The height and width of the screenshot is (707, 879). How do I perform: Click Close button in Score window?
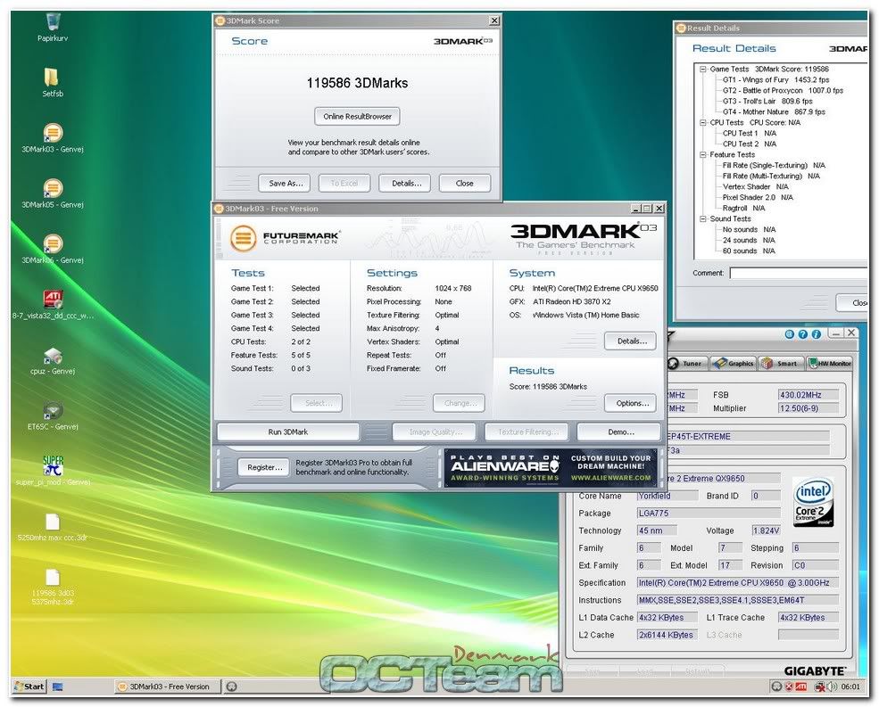click(x=464, y=183)
